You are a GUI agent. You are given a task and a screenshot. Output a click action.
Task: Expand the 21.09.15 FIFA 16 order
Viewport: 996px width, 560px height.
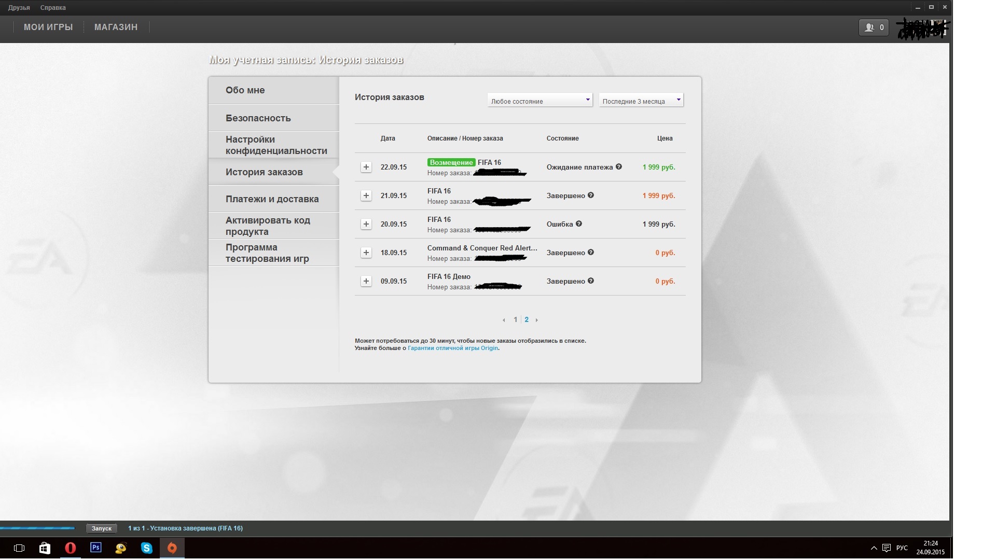click(x=366, y=195)
